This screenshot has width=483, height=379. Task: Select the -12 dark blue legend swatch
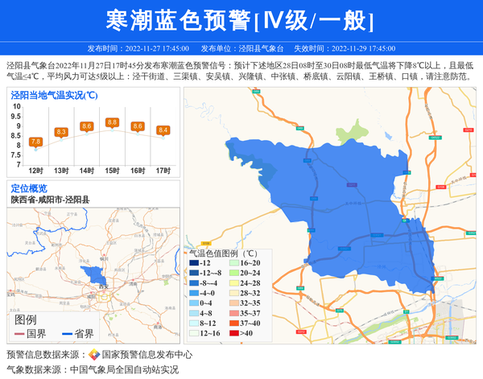tap(194, 263)
